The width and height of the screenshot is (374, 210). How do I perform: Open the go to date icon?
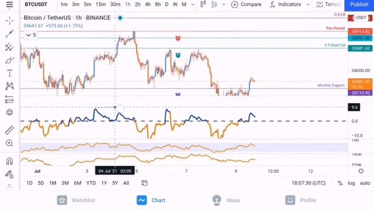coord(144,183)
